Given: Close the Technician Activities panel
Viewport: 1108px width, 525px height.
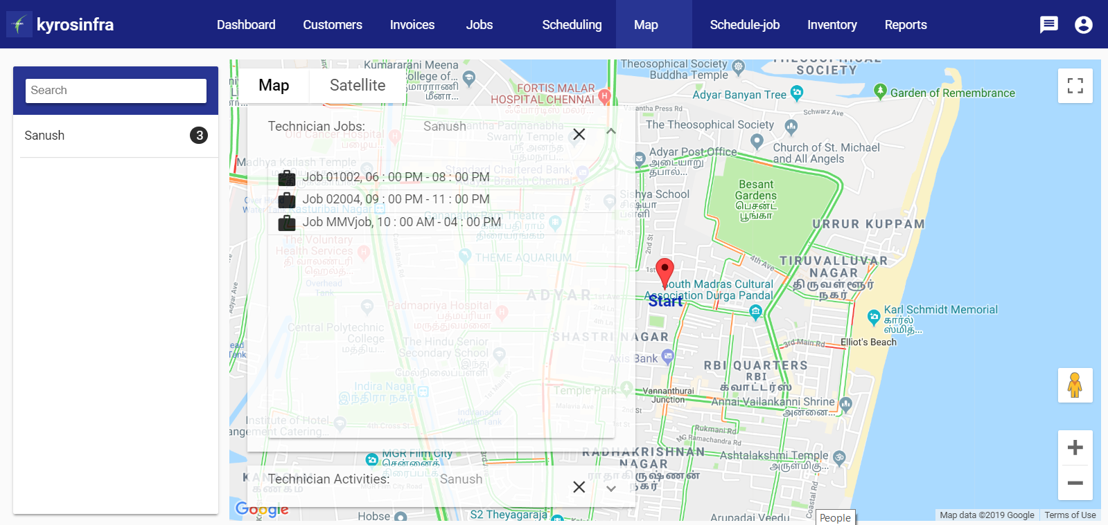Looking at the screenshot, I should pos(579,487).
